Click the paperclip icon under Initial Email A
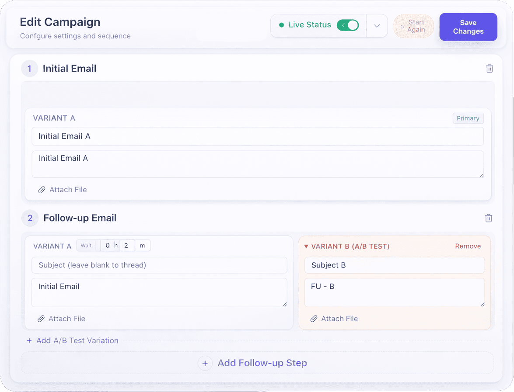The width and height of the screenshot is (514, 392). pos(42,189)
